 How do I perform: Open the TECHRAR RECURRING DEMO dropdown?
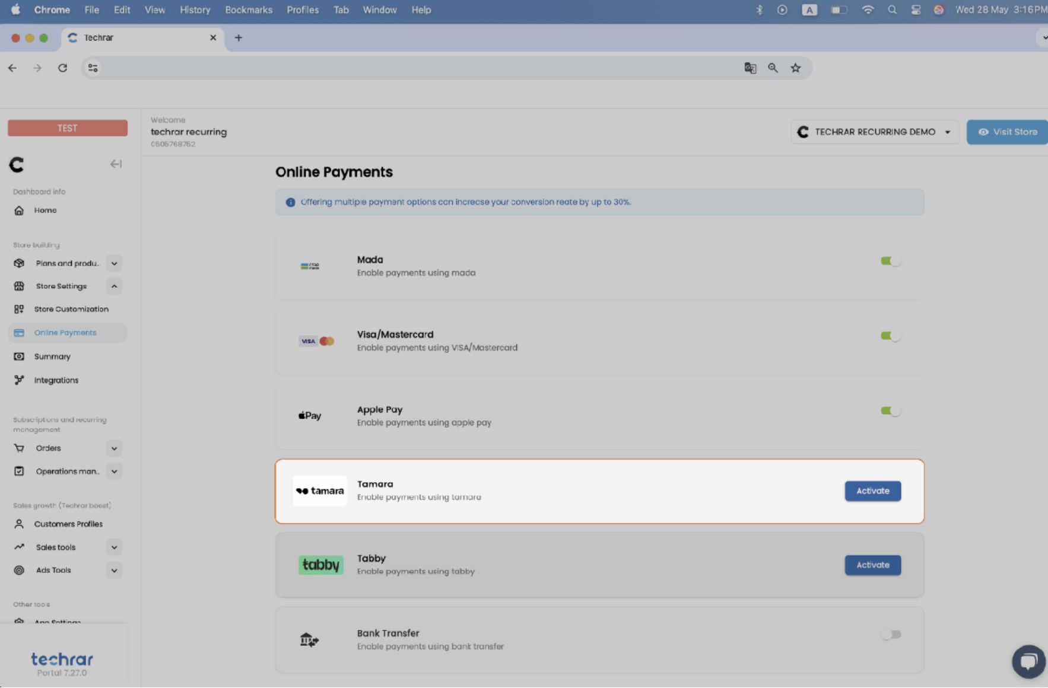click(875, 132)
